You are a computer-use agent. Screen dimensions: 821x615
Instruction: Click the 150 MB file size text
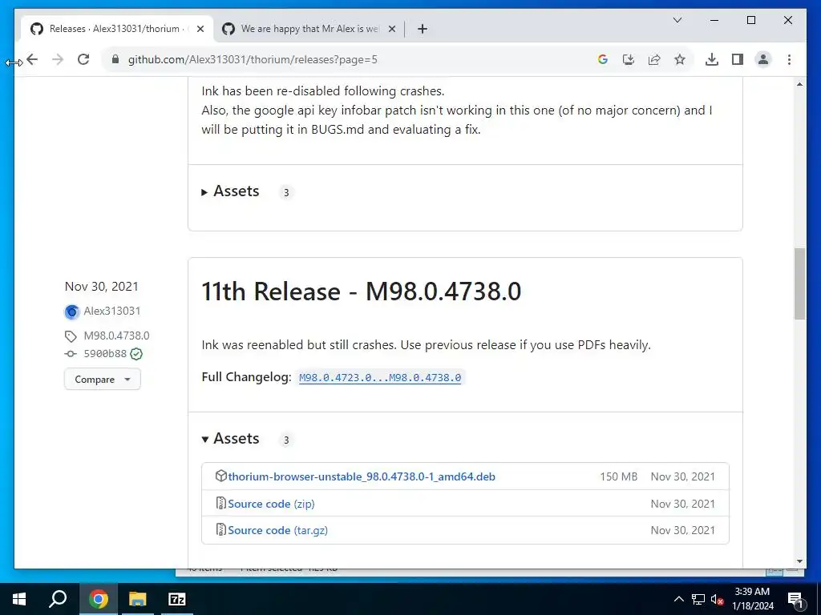click(x=619, y=476)
